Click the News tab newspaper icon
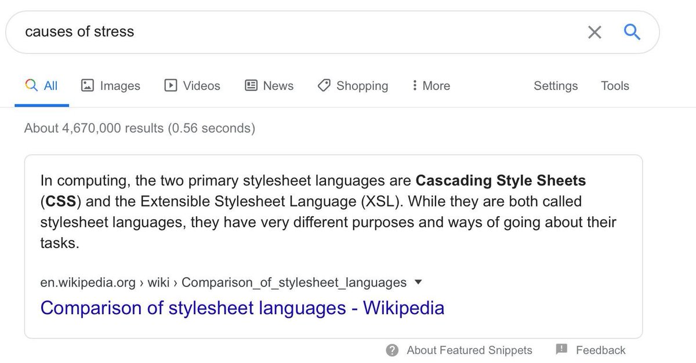Screen dimensions: 696x363 coord(251,86)
